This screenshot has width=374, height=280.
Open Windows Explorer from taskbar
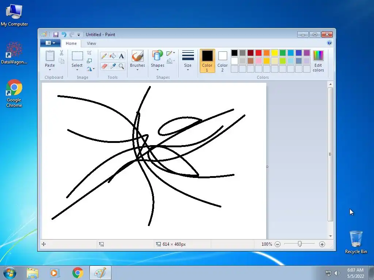point(33,273)
